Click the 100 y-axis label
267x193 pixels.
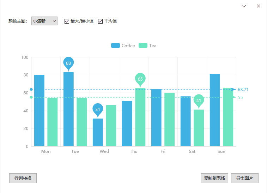25,57
